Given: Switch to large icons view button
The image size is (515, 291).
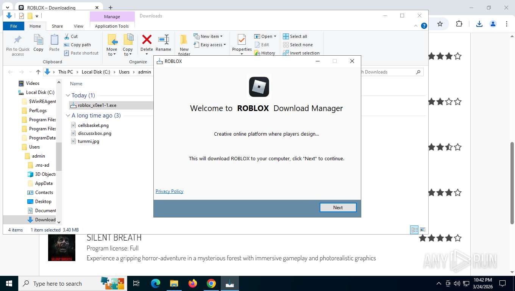Looking at the screenshot, I should [423, 230].
